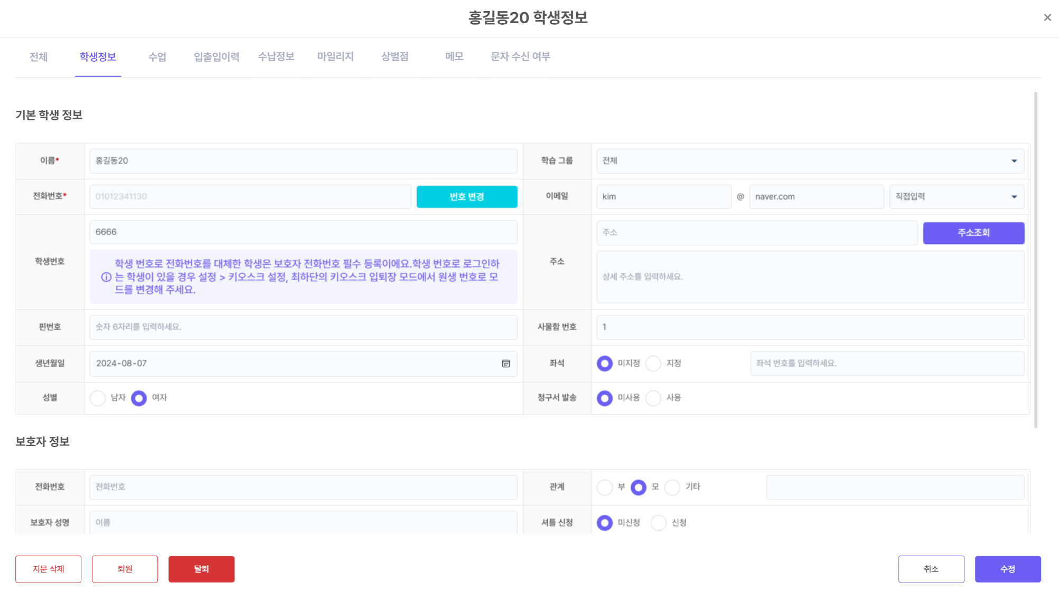
Task: Click the vertical scrollbar of the form
Action: 1035,259
